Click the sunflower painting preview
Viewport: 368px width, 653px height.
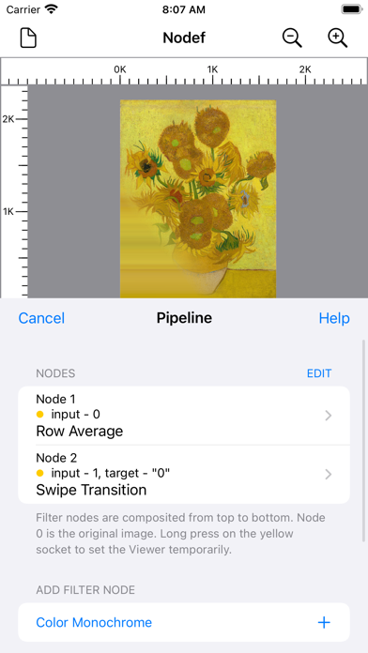click(x=198, y=199)
